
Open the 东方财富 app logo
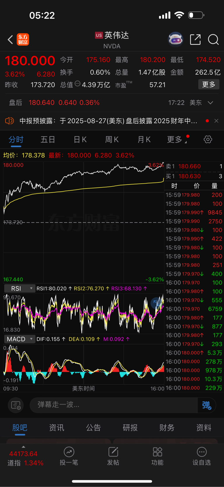point(23,39)
